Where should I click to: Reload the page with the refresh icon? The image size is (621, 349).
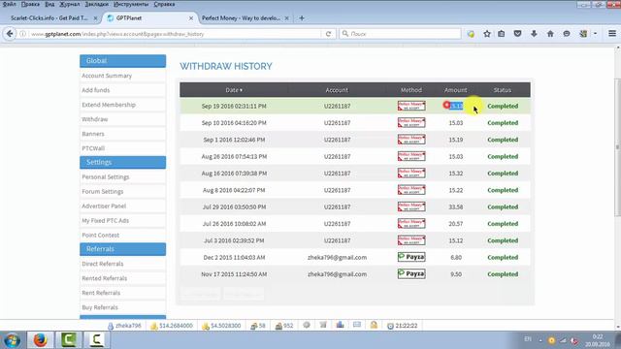(328, 34)
